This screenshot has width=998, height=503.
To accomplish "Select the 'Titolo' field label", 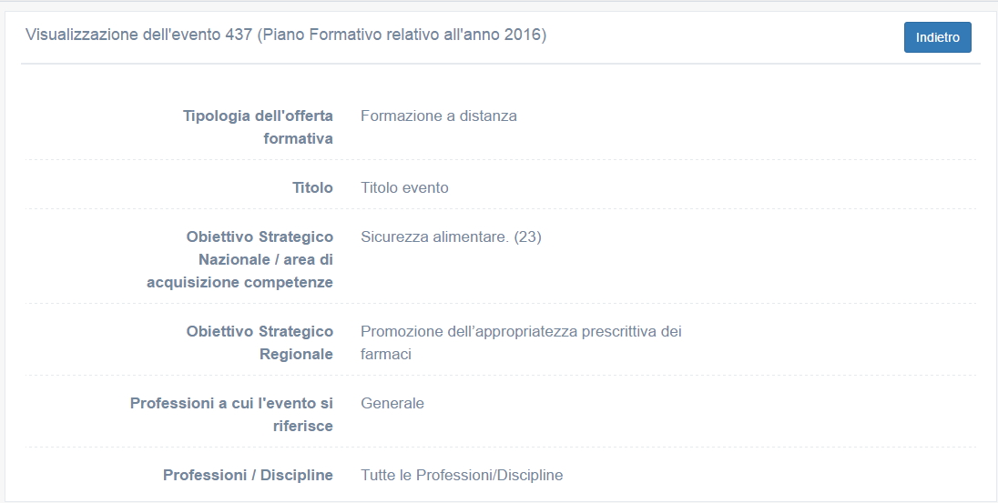I will point(312,187).
